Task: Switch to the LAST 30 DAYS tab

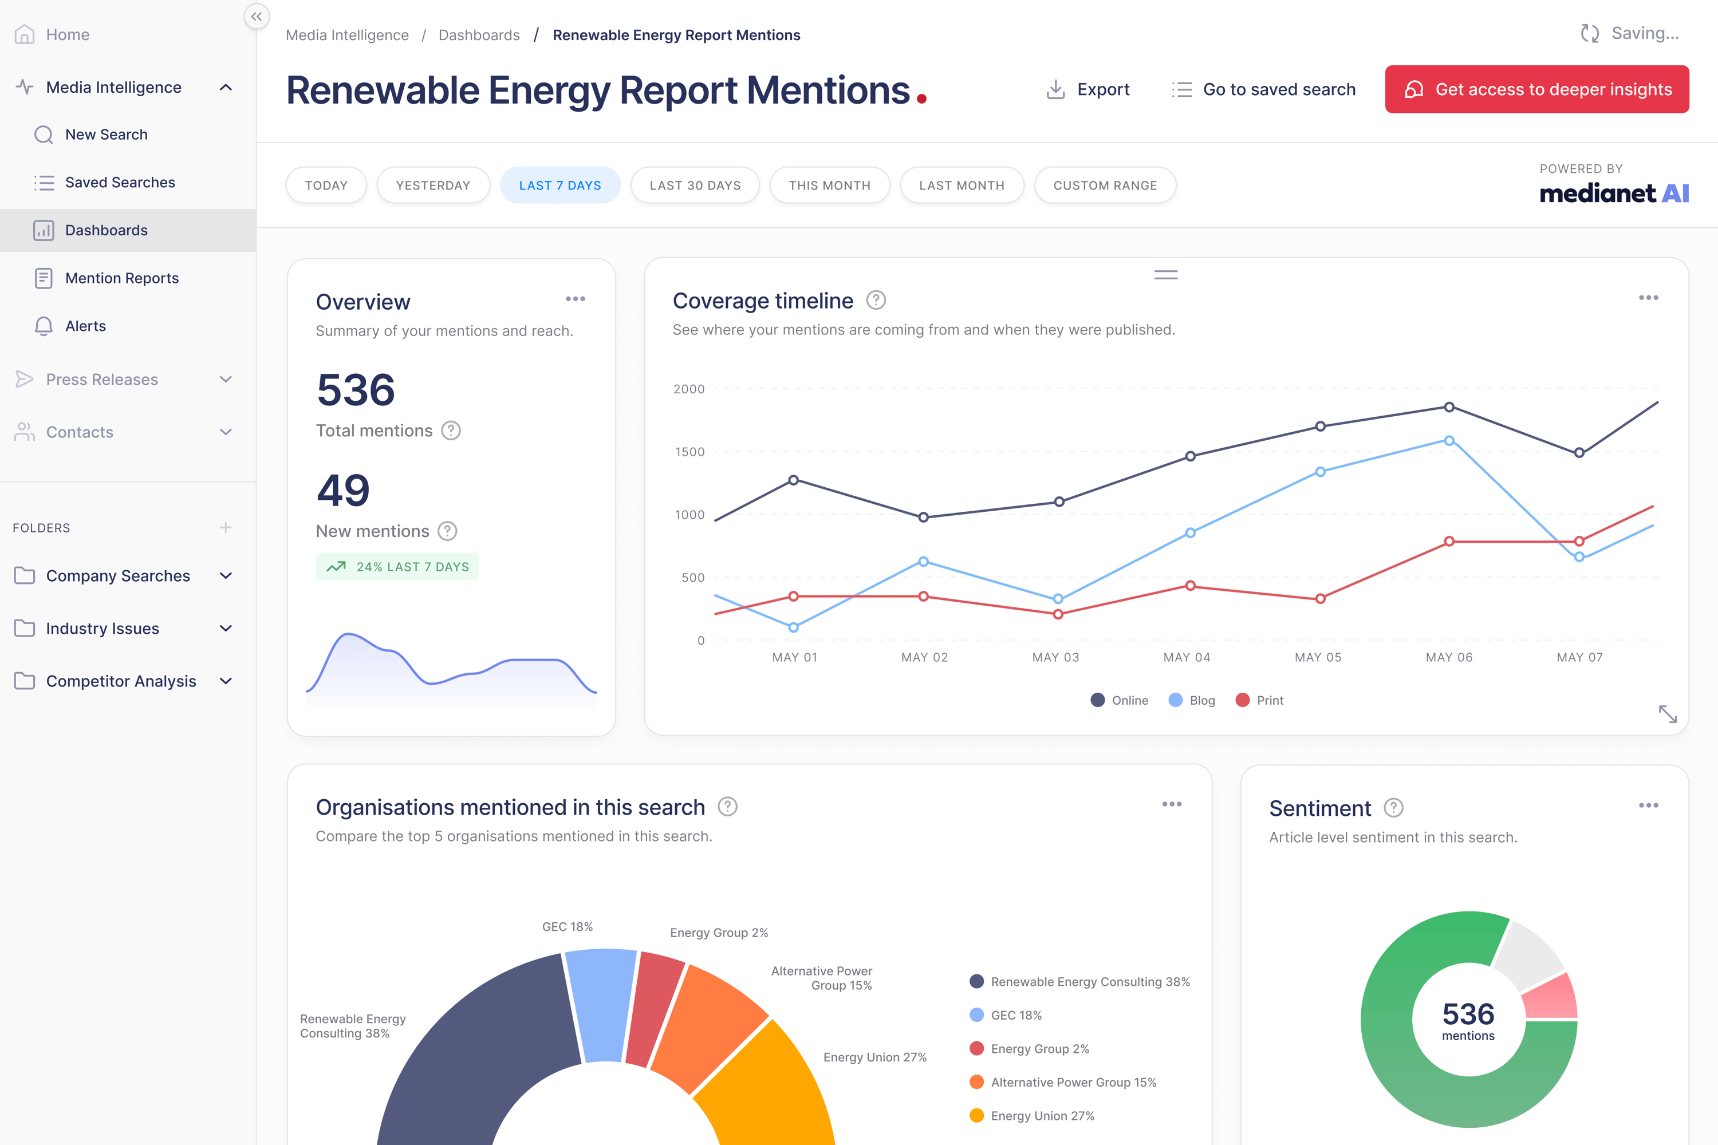Action: point(695,185)
